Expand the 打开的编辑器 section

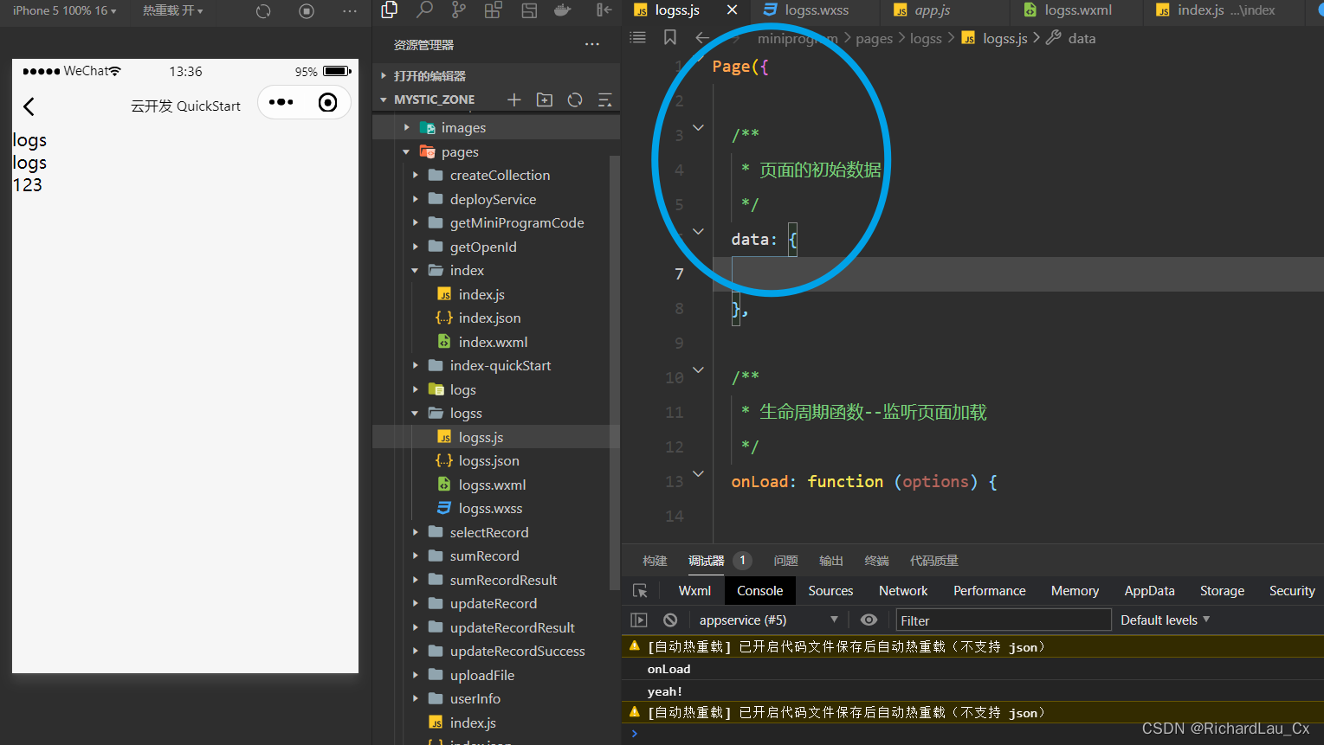[x=496, y=76]
